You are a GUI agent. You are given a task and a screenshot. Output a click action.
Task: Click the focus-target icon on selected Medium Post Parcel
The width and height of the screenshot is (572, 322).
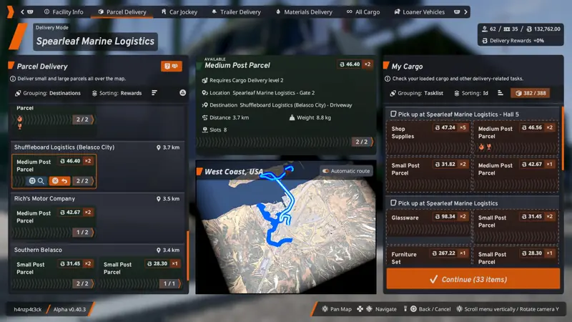point(32,181)
